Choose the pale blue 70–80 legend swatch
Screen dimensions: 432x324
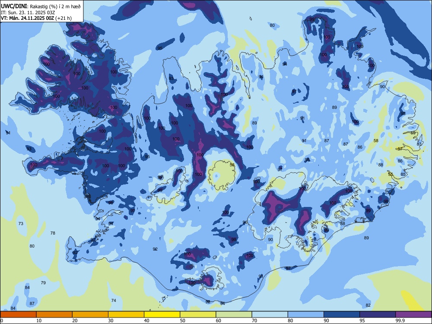[x=270, y=314]
